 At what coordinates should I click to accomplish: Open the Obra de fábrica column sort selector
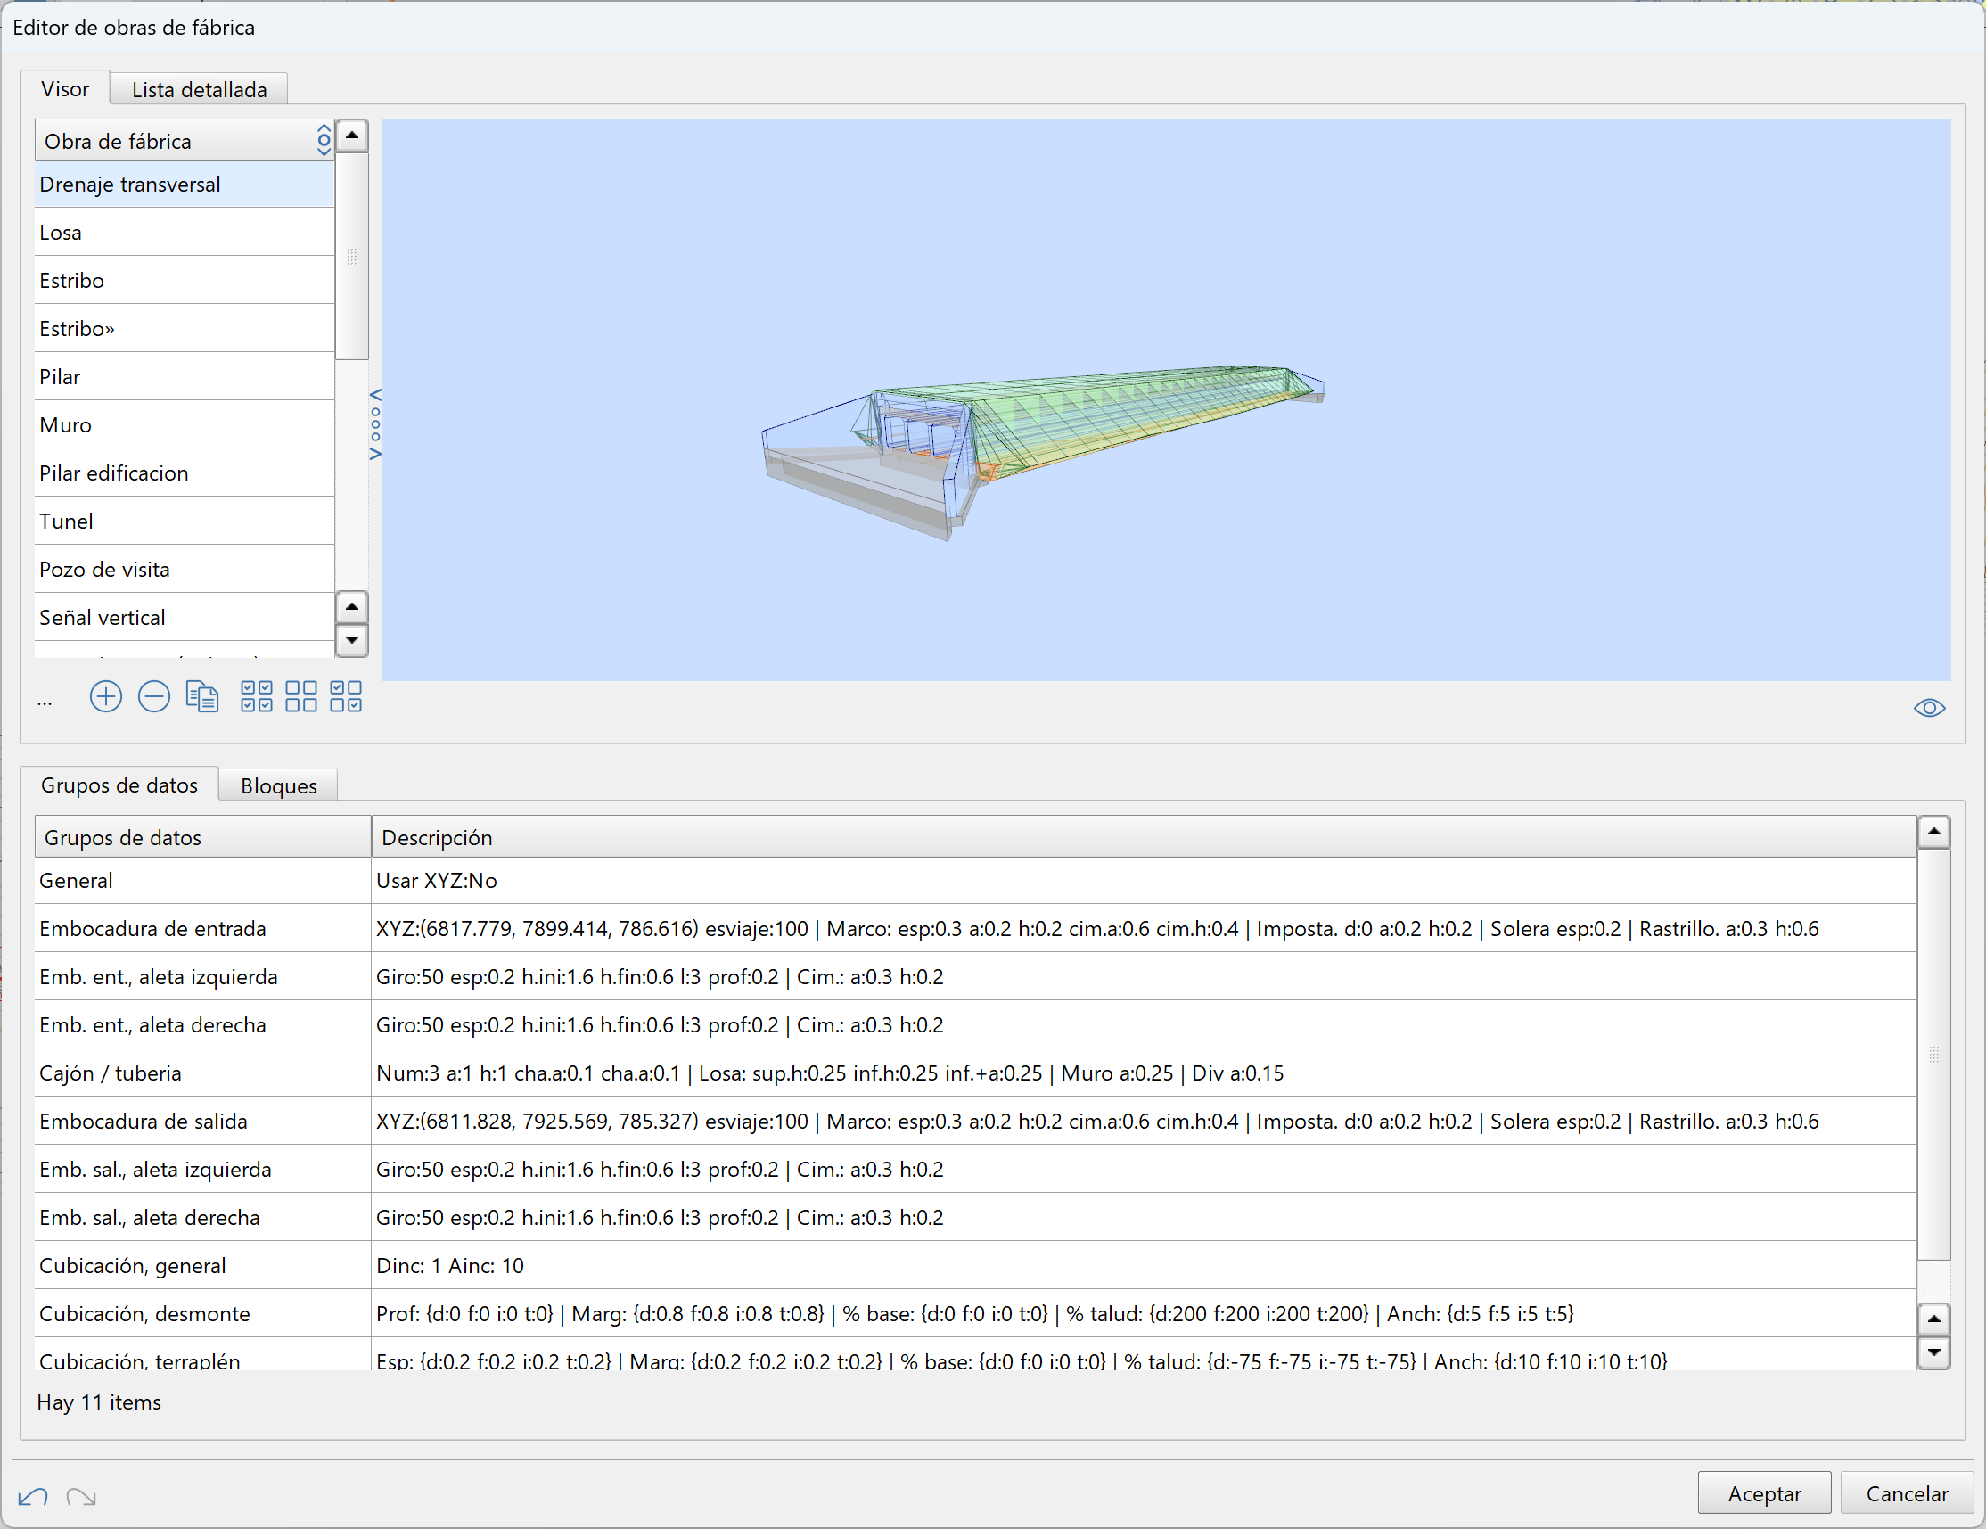[x=324, y=140]
